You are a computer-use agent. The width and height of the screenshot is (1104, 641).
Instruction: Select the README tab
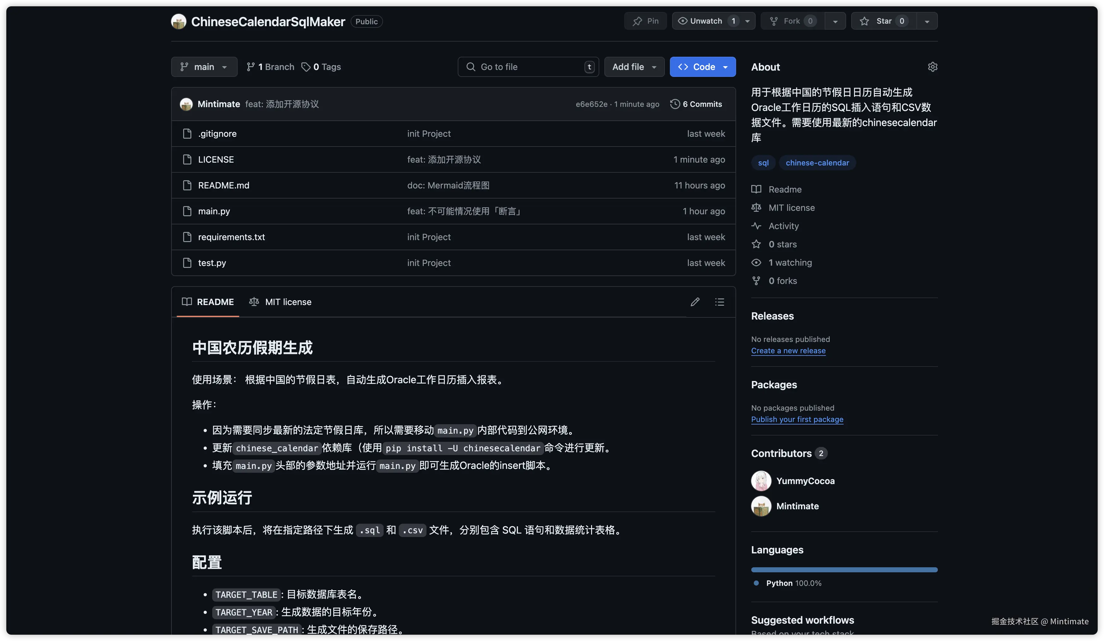point(208,302)
